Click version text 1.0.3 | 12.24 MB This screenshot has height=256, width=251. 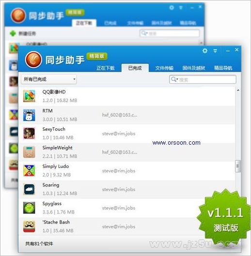(60, 194)
